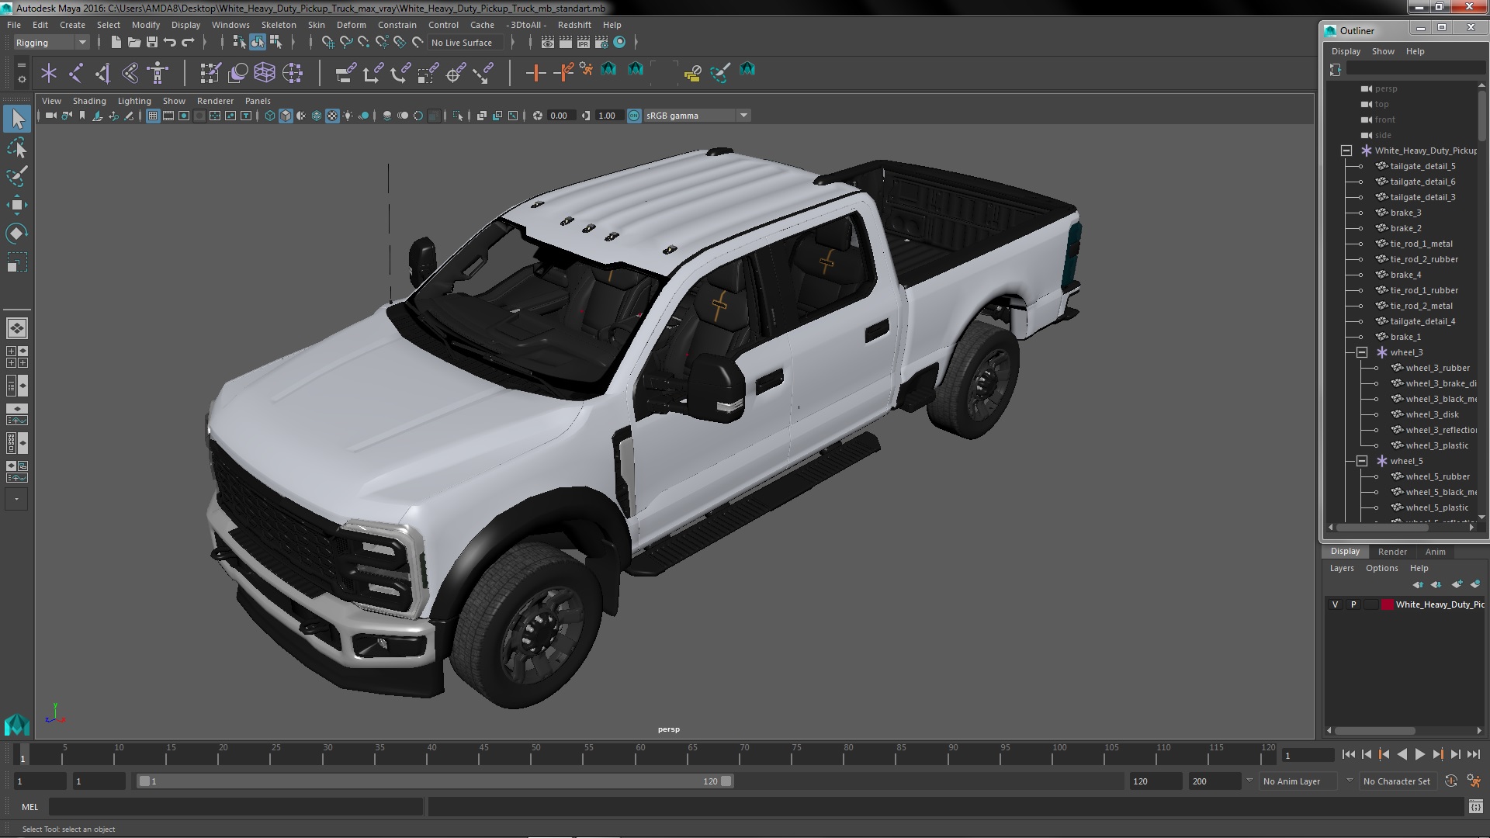Play animation forwards button
Image resolution: width=1490 pixels, height=838 pixels.
(1420, 754)
